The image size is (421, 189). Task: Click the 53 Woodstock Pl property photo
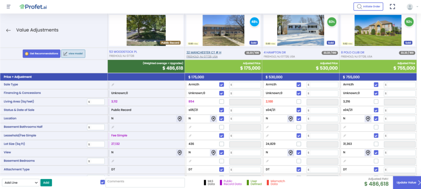click(x=146, y=30)
